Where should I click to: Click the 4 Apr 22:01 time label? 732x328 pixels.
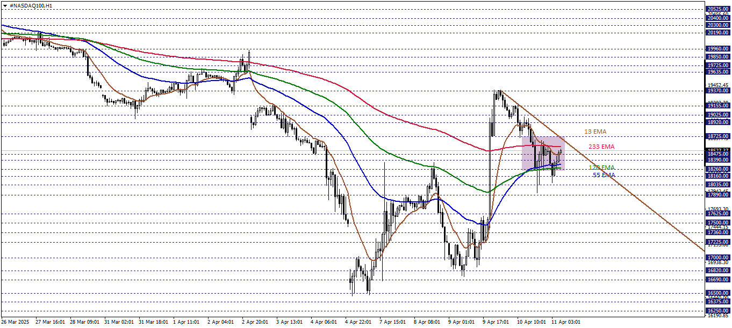tap(358, 322)
